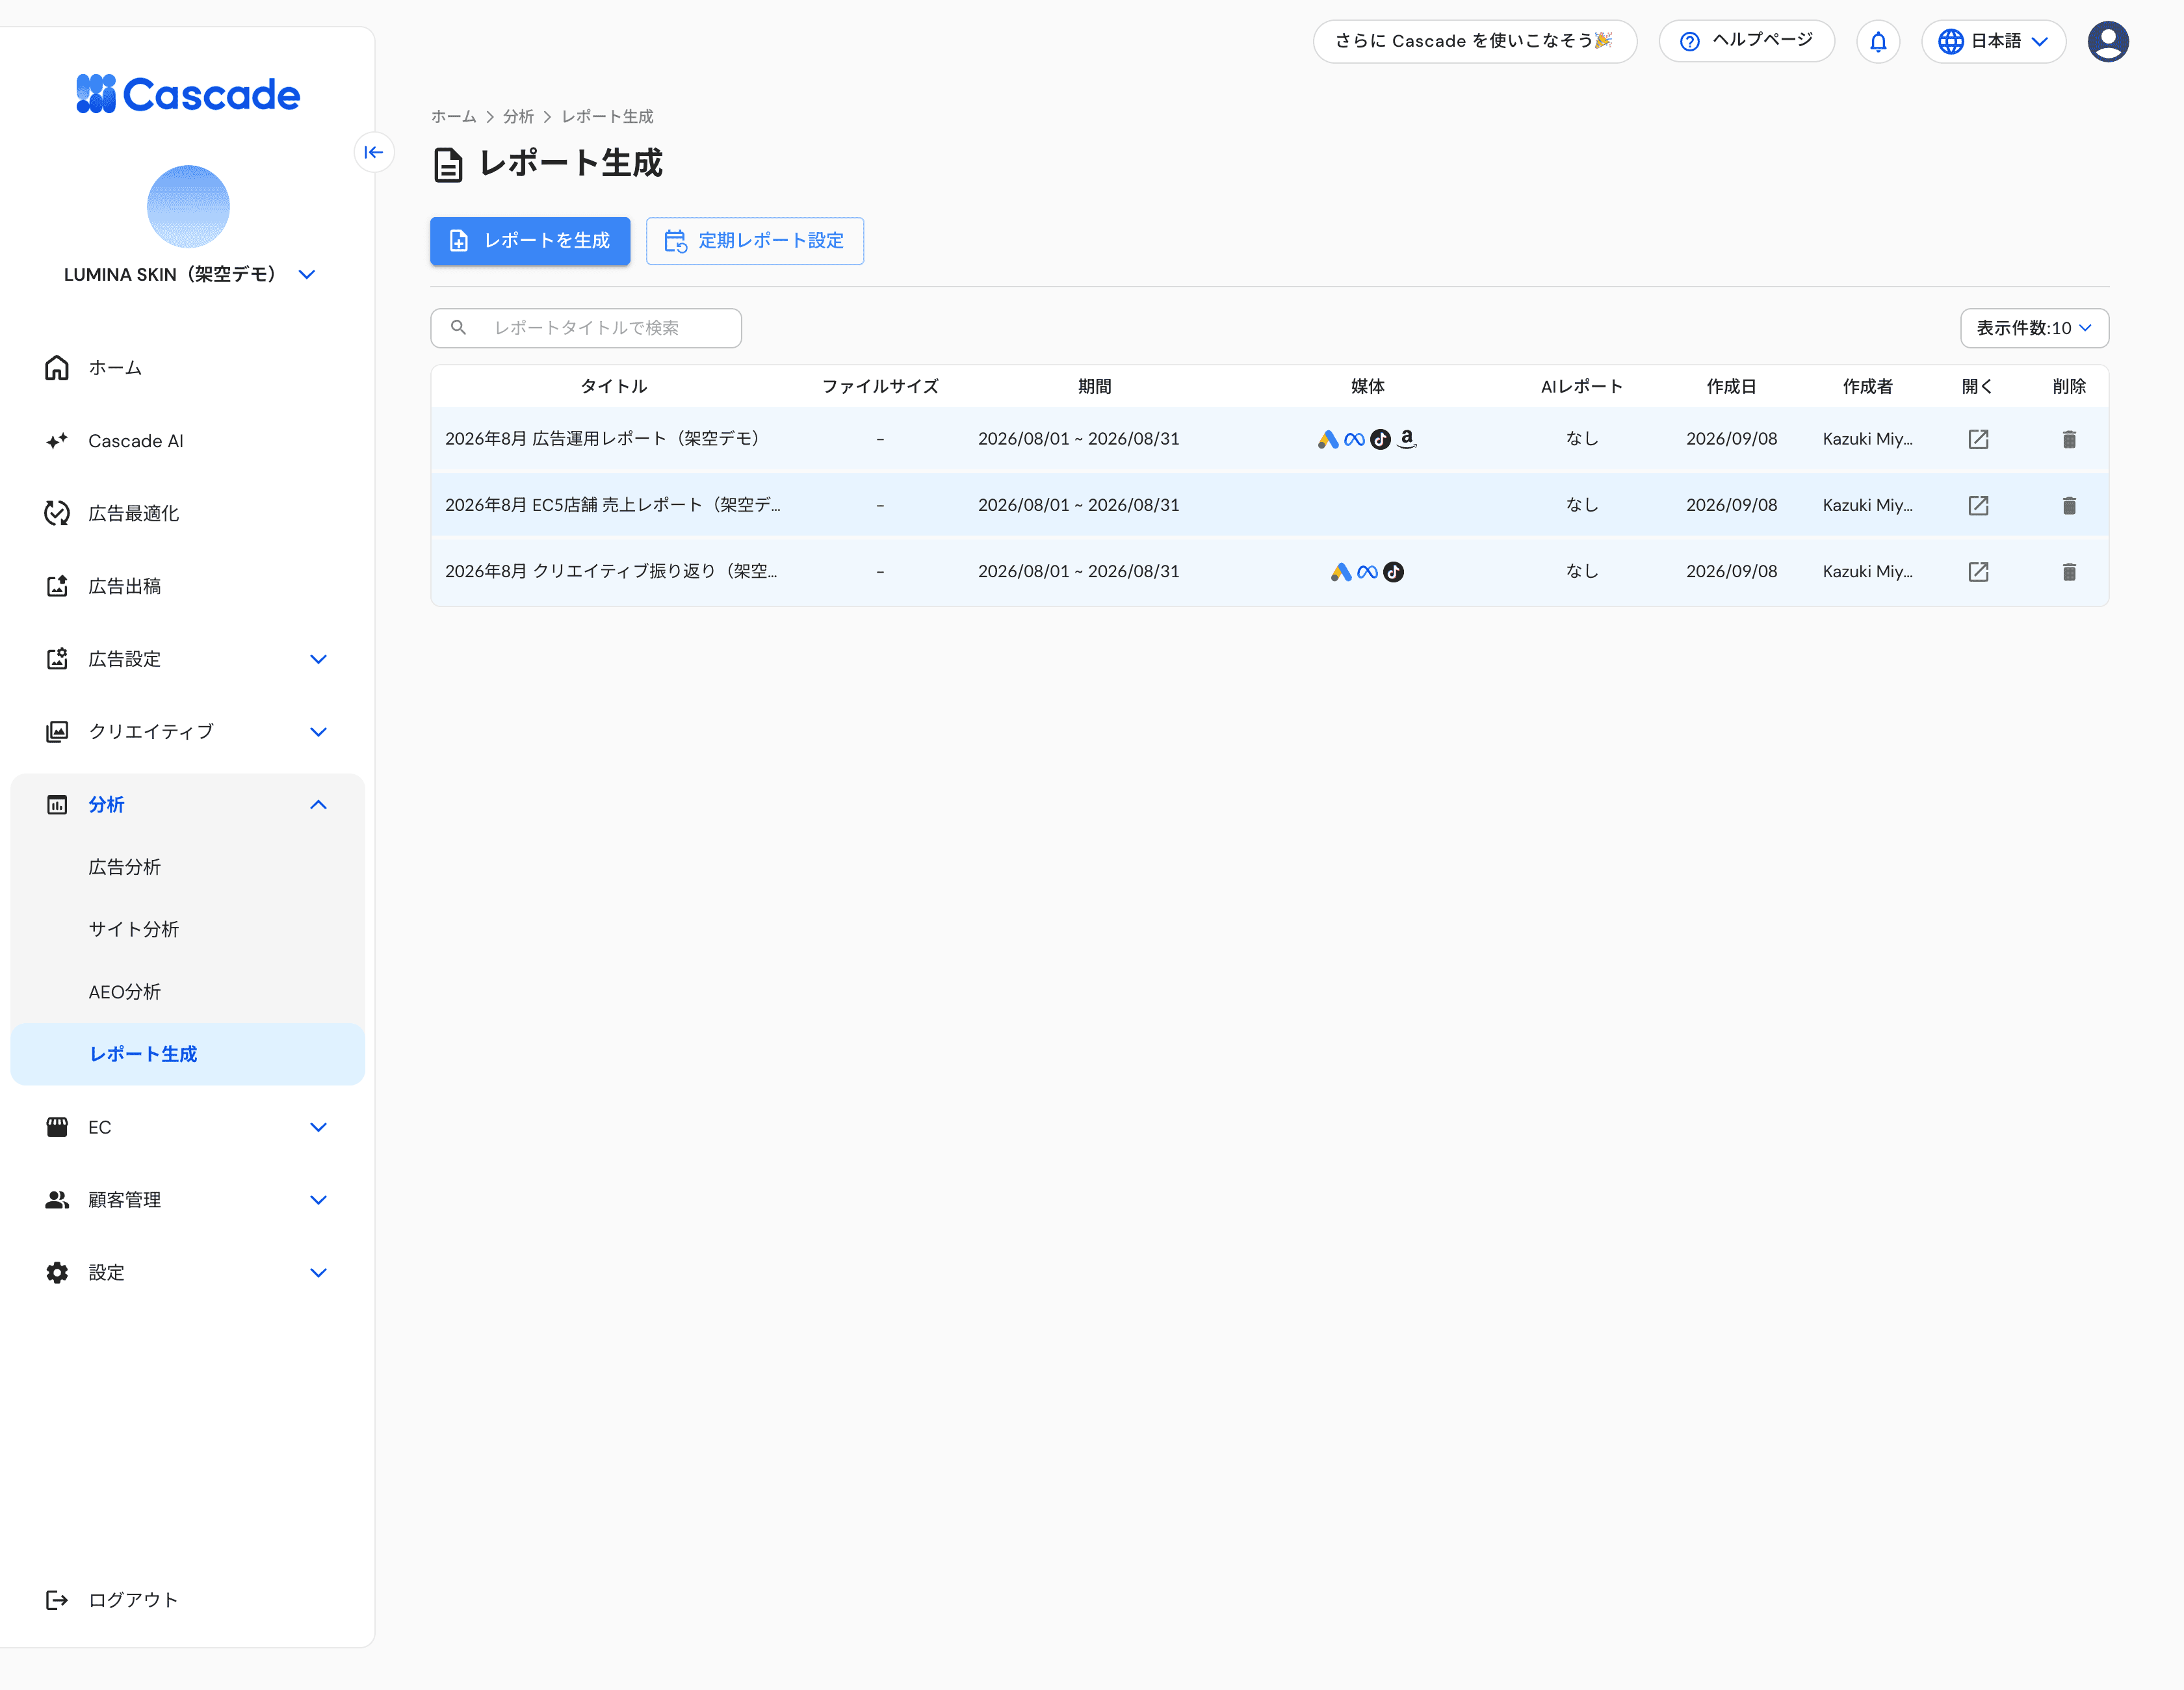Open Cascade AI from the sidebar

(x=187, y=441)
